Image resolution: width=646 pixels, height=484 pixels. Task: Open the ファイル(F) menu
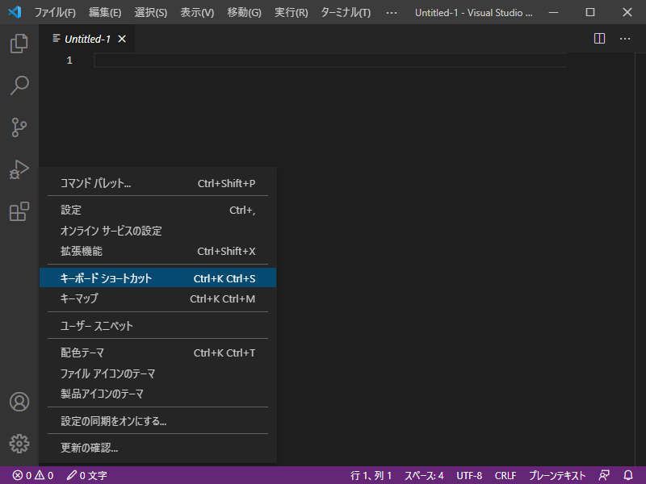tap(55, 13)
